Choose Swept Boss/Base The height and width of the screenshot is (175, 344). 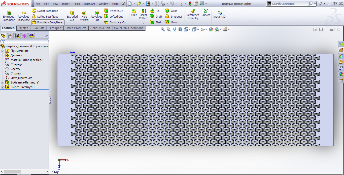point(45,11)
